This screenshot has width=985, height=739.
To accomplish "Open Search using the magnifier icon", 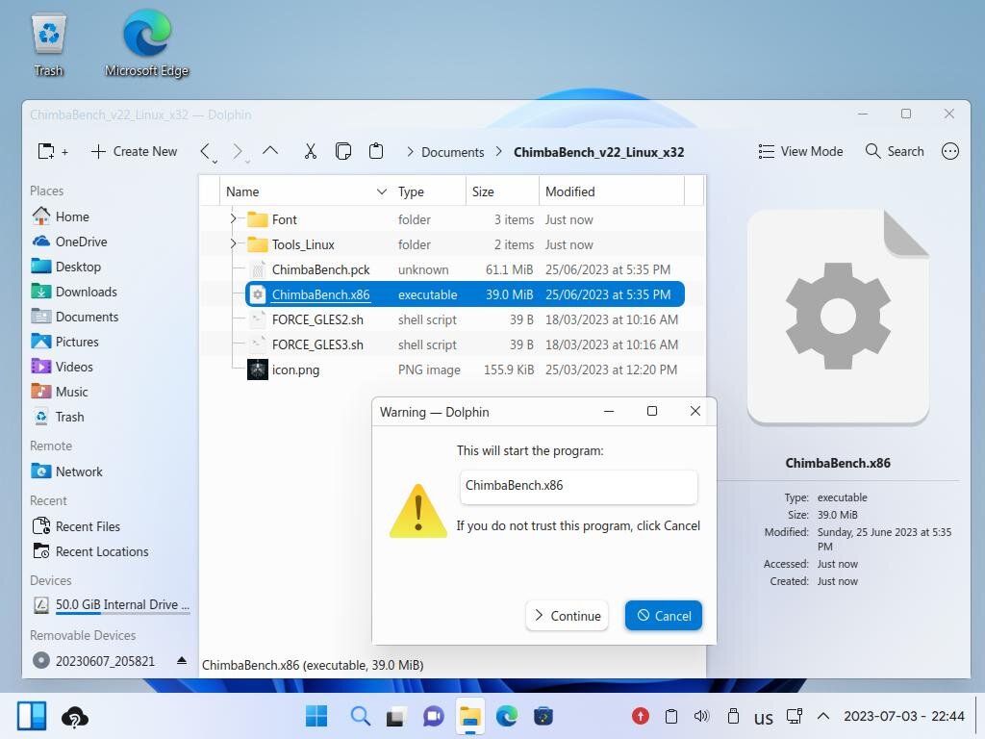I will pos(894,151).
